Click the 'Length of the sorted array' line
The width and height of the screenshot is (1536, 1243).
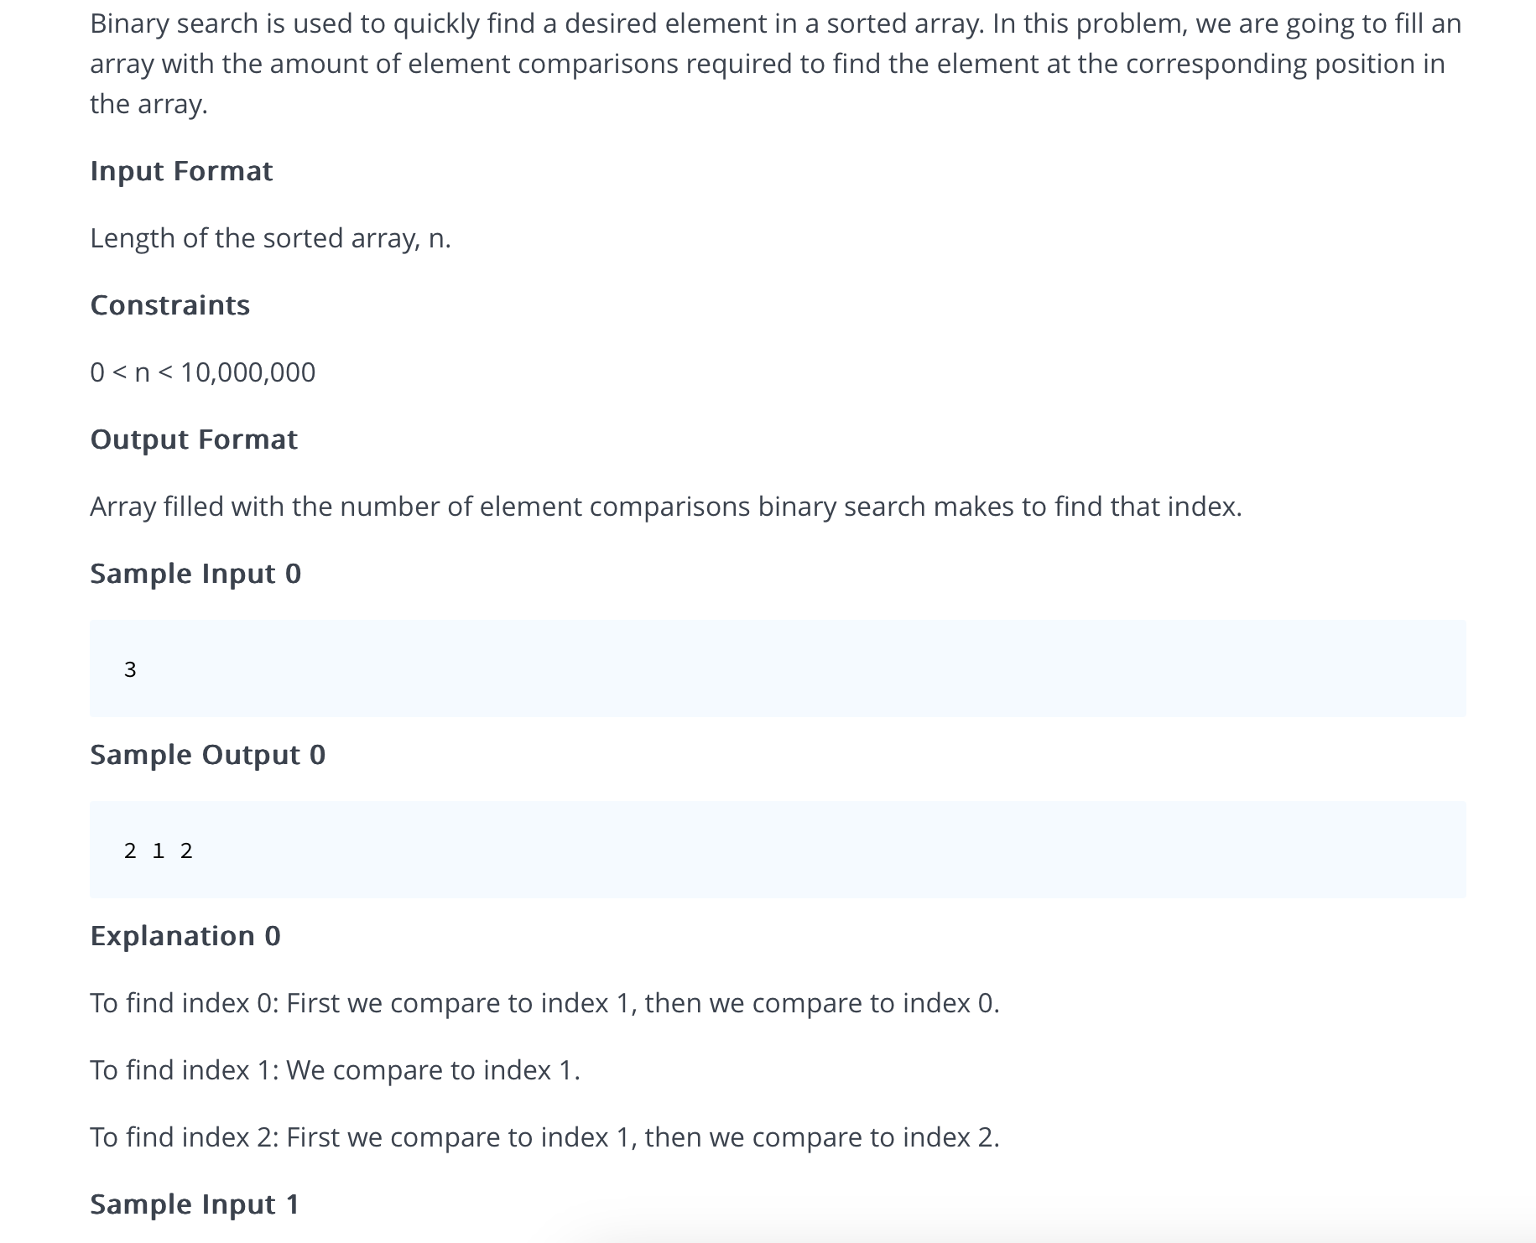[270, 238]
